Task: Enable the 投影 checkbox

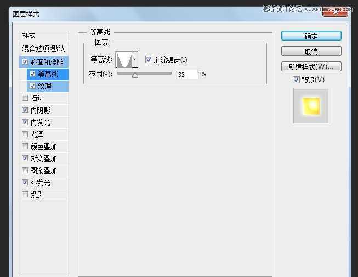Action: click(25, 195)
